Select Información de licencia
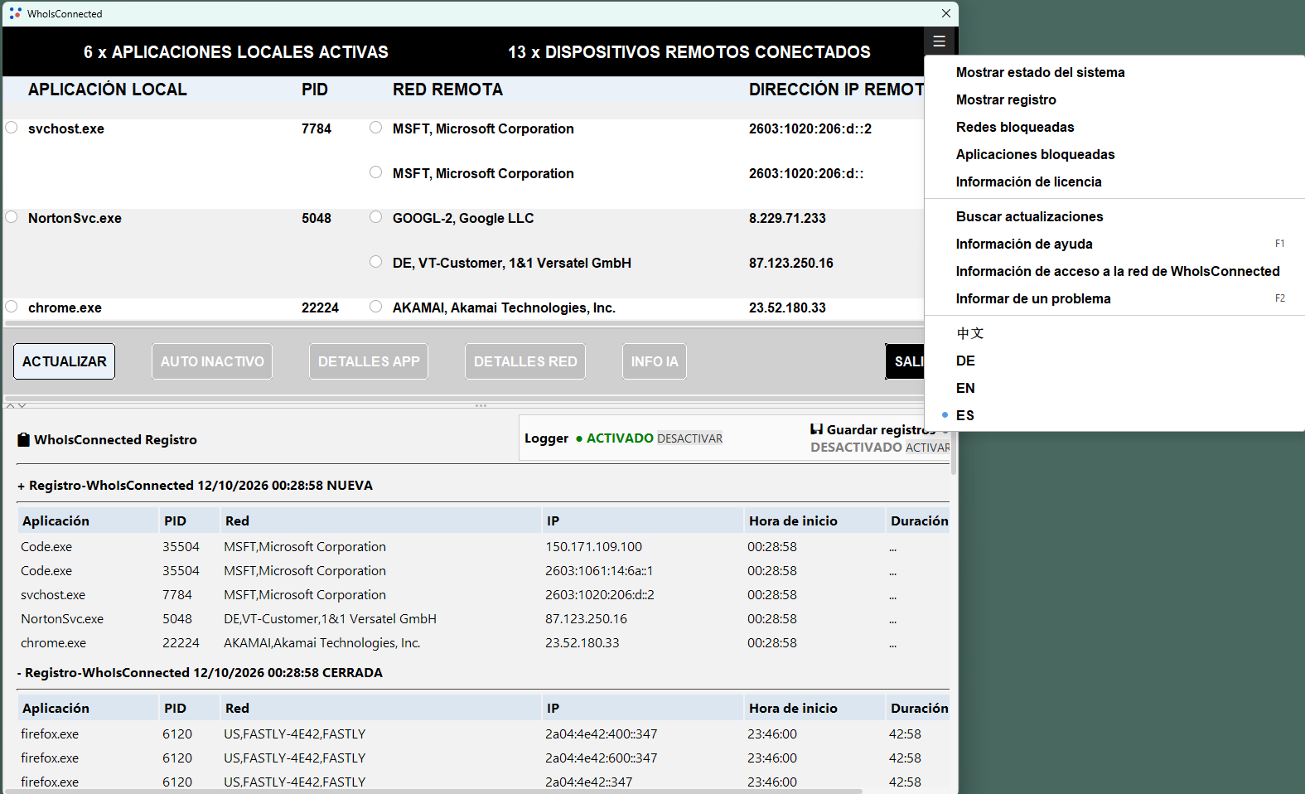Image resolution: width=1305 pixels, height=794 pixels. [x=1114, y=182]
